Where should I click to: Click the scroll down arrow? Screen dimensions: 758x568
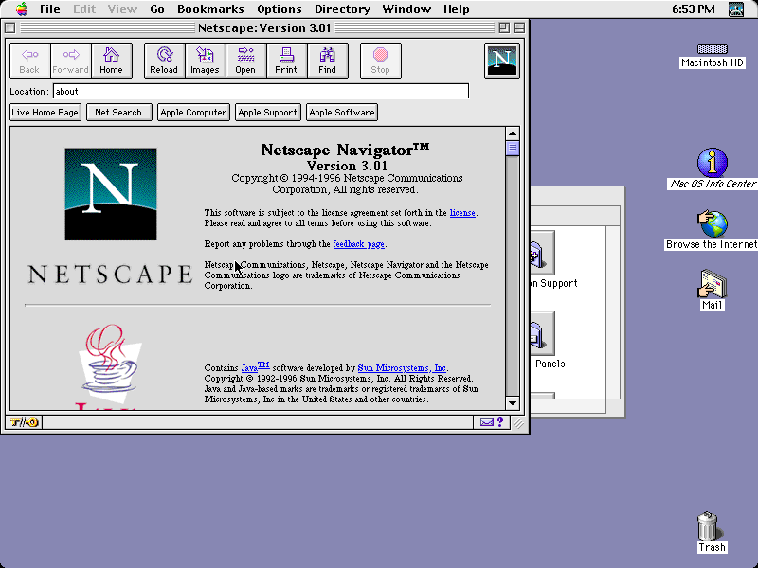513,403
